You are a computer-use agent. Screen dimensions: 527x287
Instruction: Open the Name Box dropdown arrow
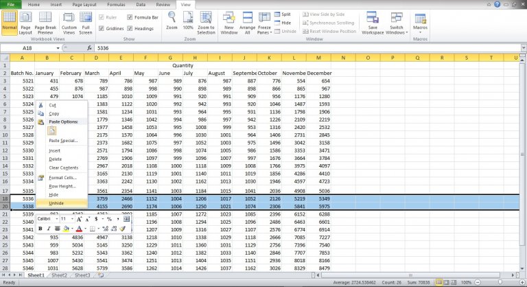(58, 48)
